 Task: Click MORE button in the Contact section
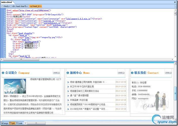(168, 73)
